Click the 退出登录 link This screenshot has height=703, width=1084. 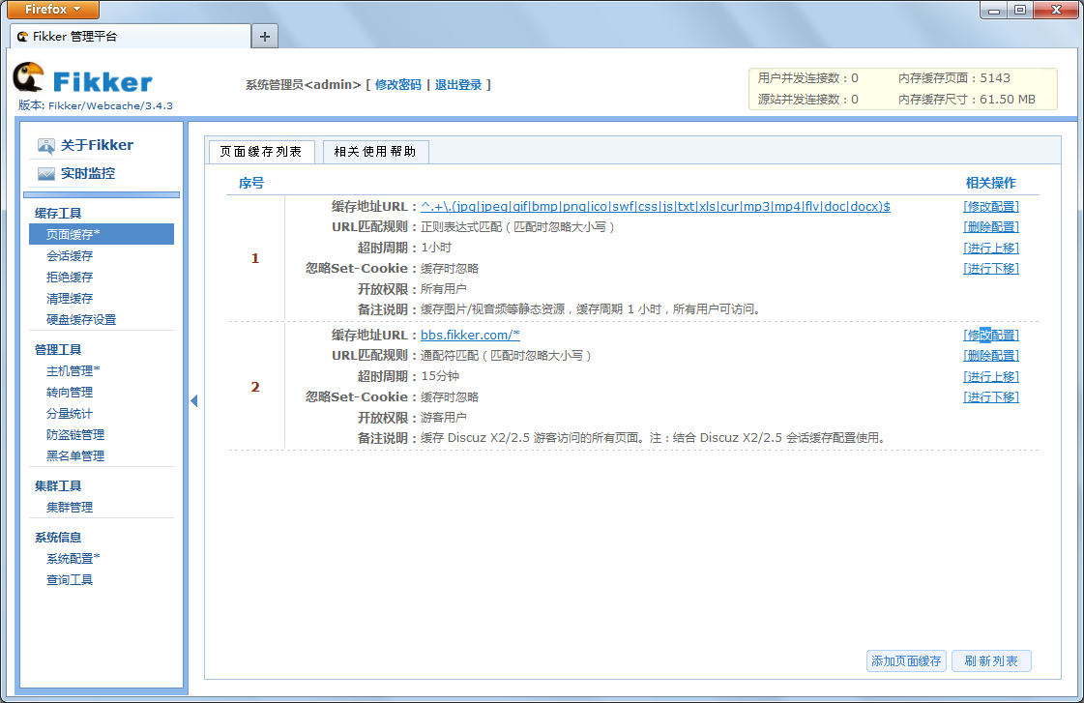458,84
